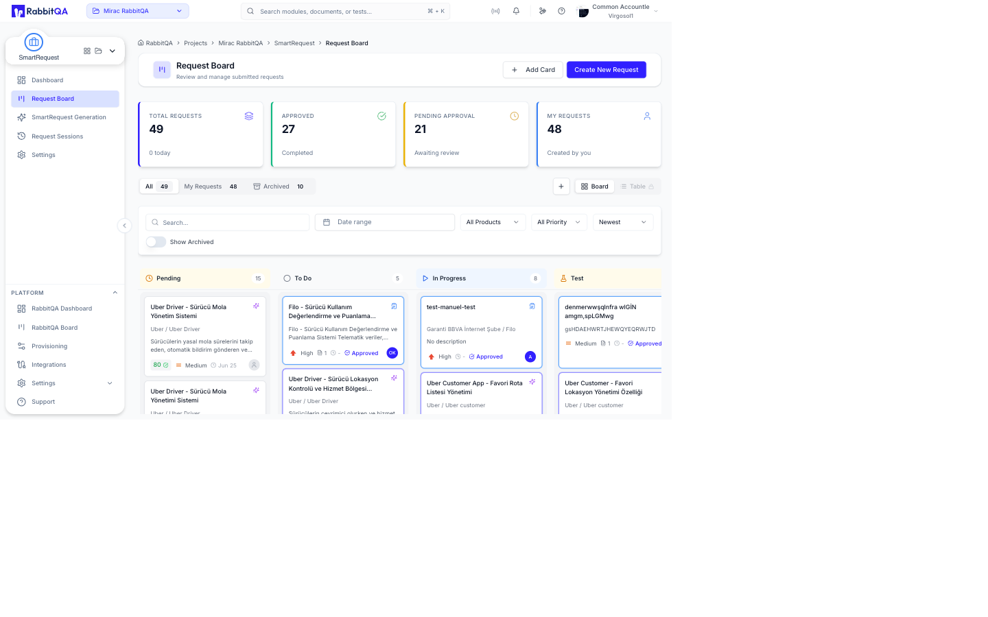Click the home icon in the breadcrumb

(141, 43)
